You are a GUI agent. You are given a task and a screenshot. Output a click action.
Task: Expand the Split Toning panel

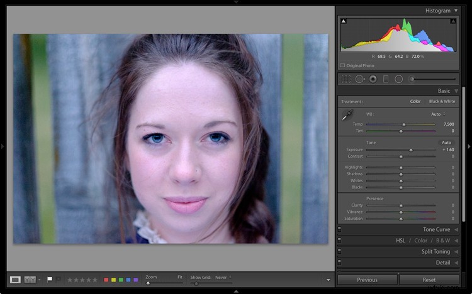pyautogui.click(x=456, y=252)
